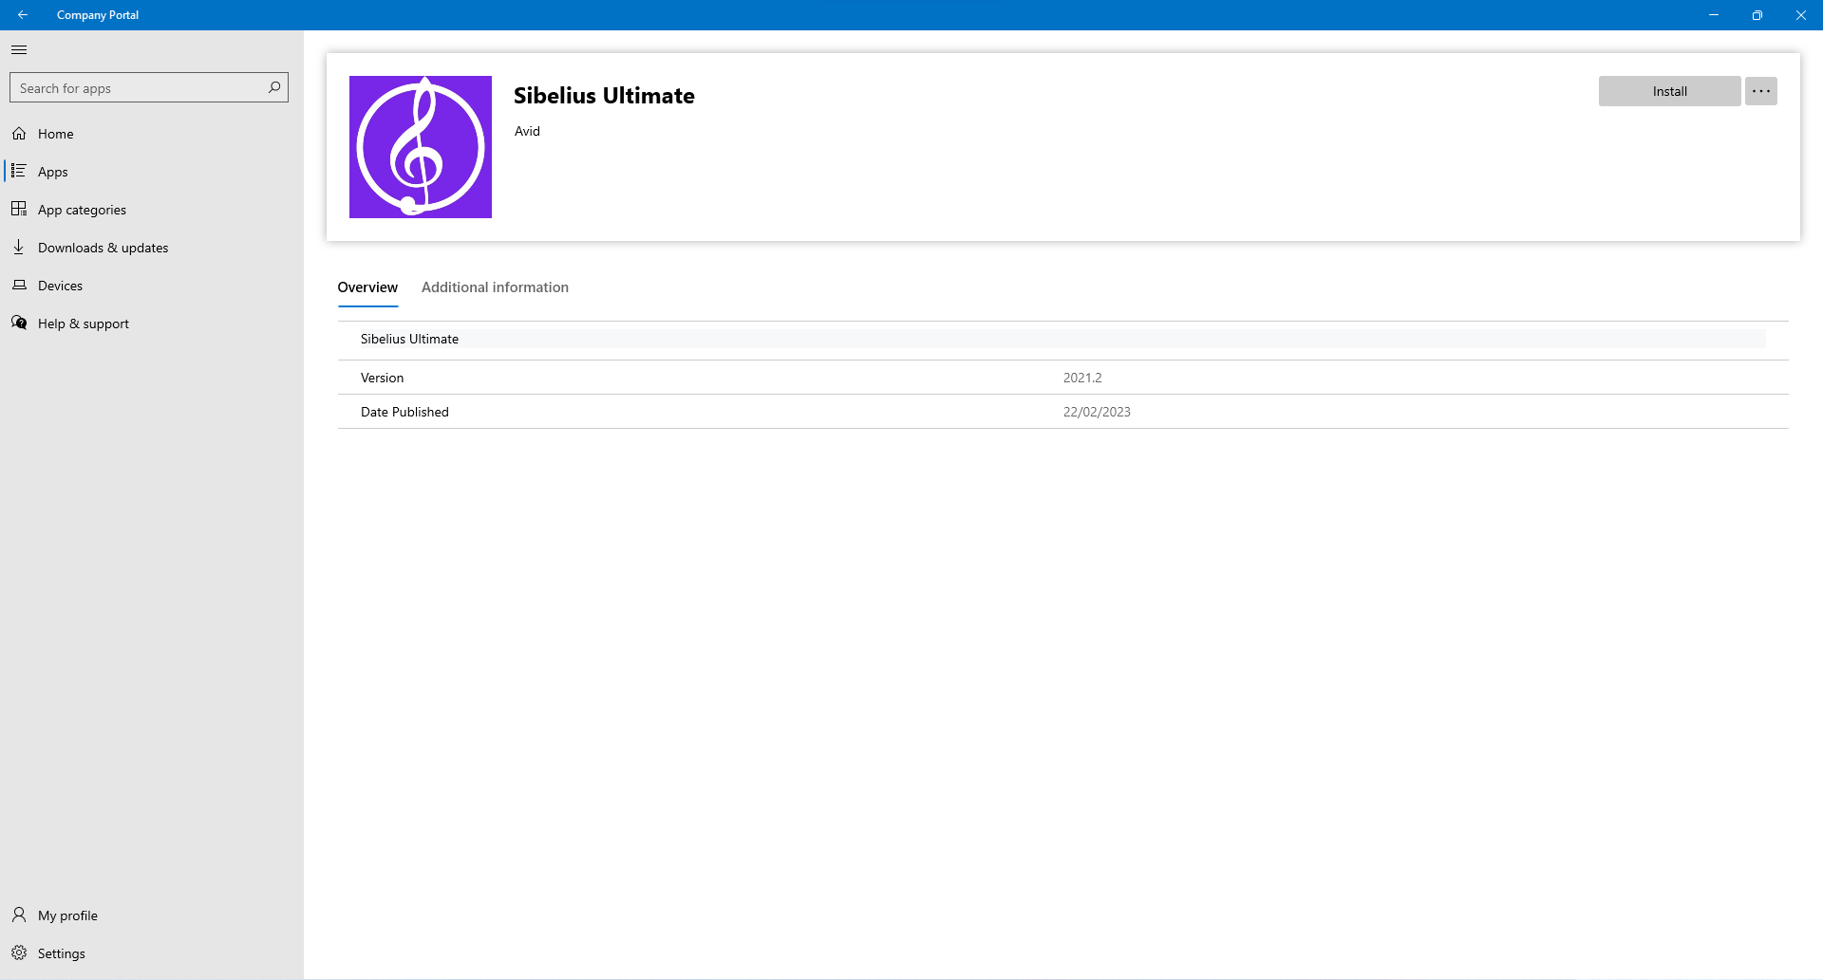Screen dimensions: 1823x980
Task: Minimize the Company Portal window
Action: pos(1714,15)
